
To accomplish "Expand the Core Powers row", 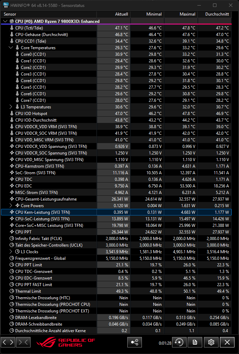I will coord(11,205).
